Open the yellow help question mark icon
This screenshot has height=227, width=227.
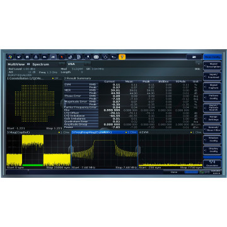click(122, 57)
